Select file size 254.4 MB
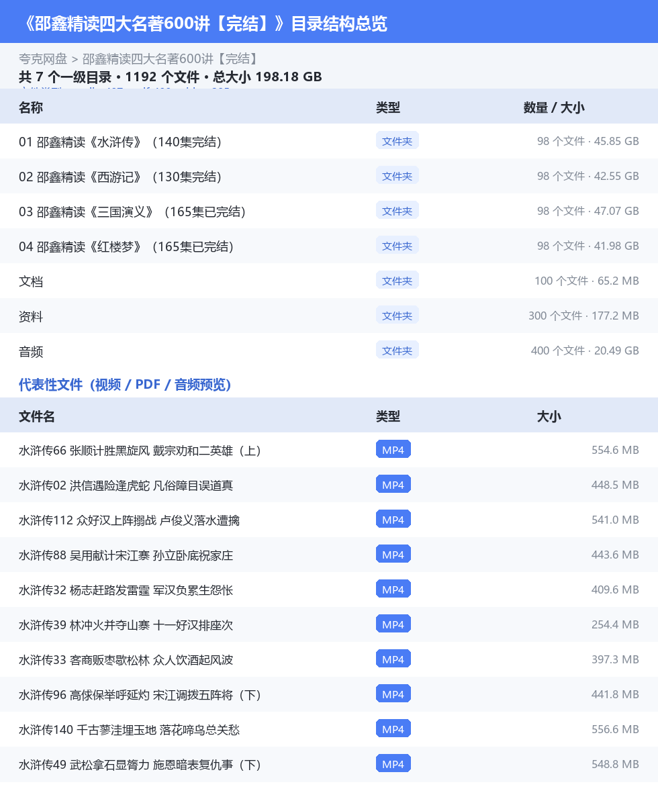 pyautogui.click(x=615, y=625)
